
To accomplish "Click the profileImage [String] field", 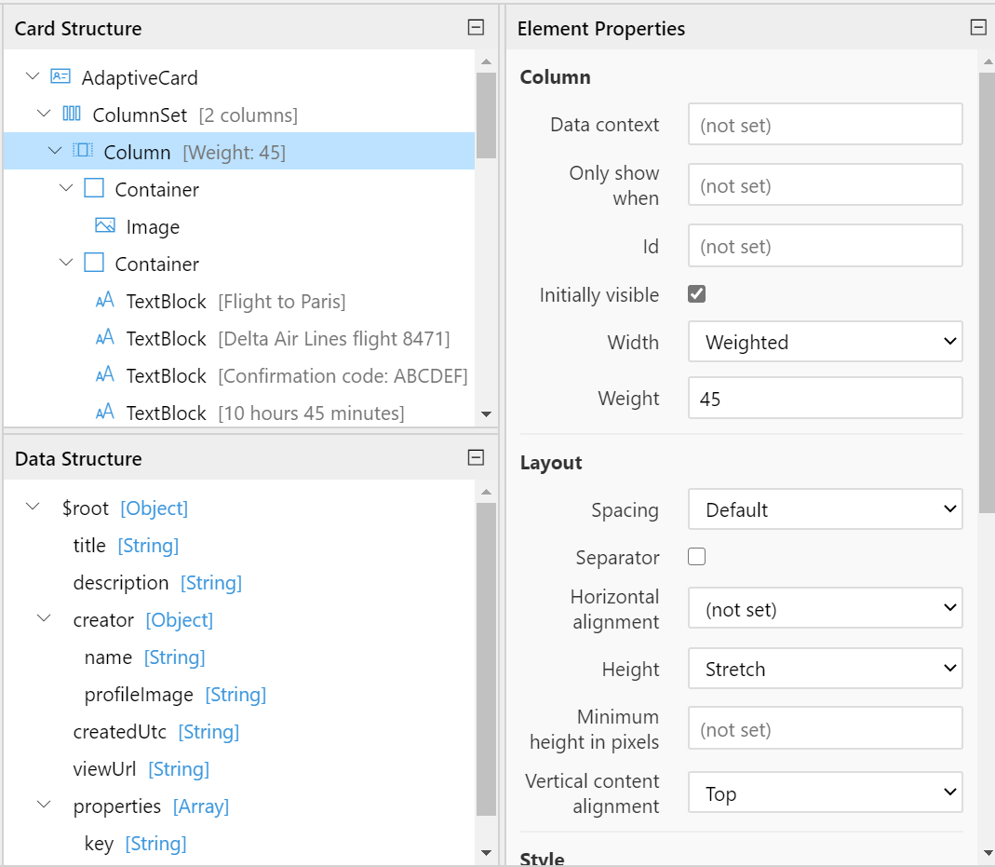I will pos(175,695).
